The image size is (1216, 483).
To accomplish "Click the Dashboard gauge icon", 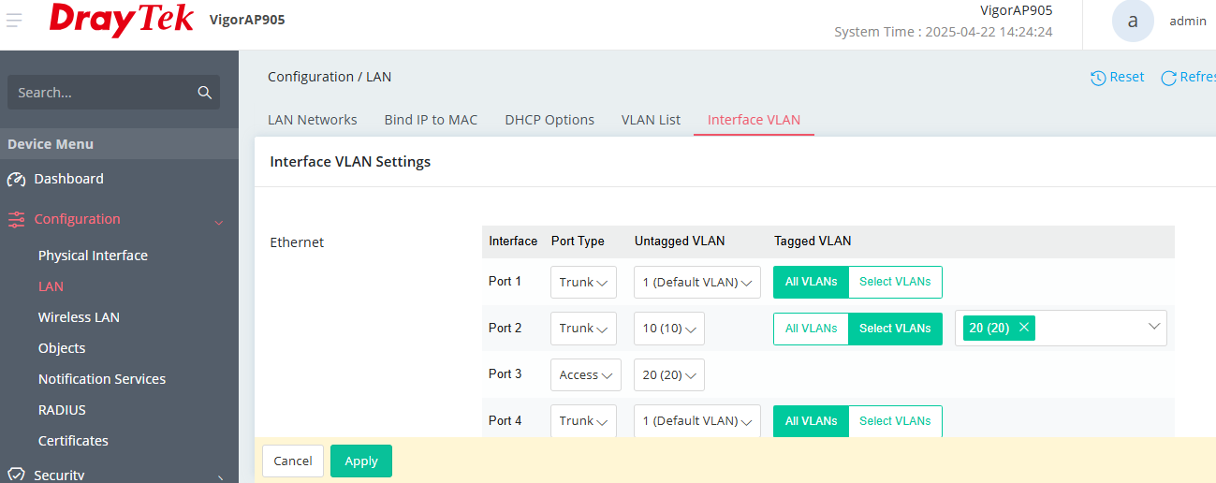I will [16, 179].
